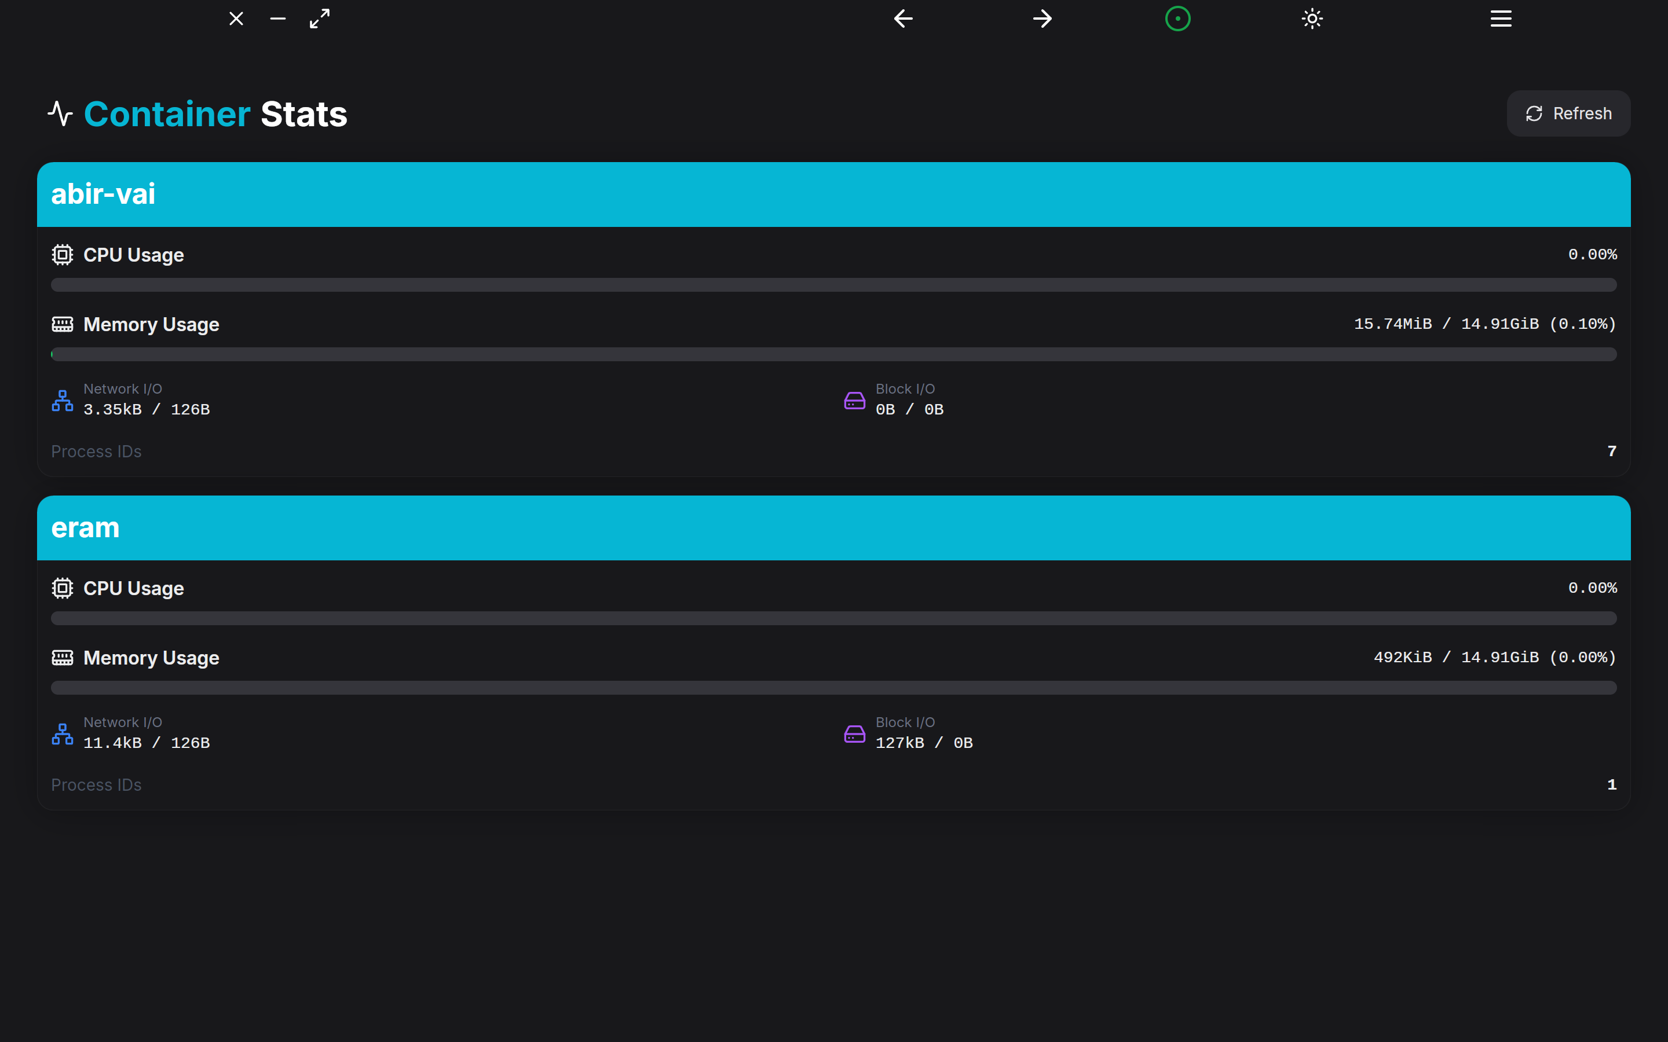This screenshot has height=1042, width=1668.
Task: Toggle light theme with sun icon
Action: click(x=1312, y=19)
